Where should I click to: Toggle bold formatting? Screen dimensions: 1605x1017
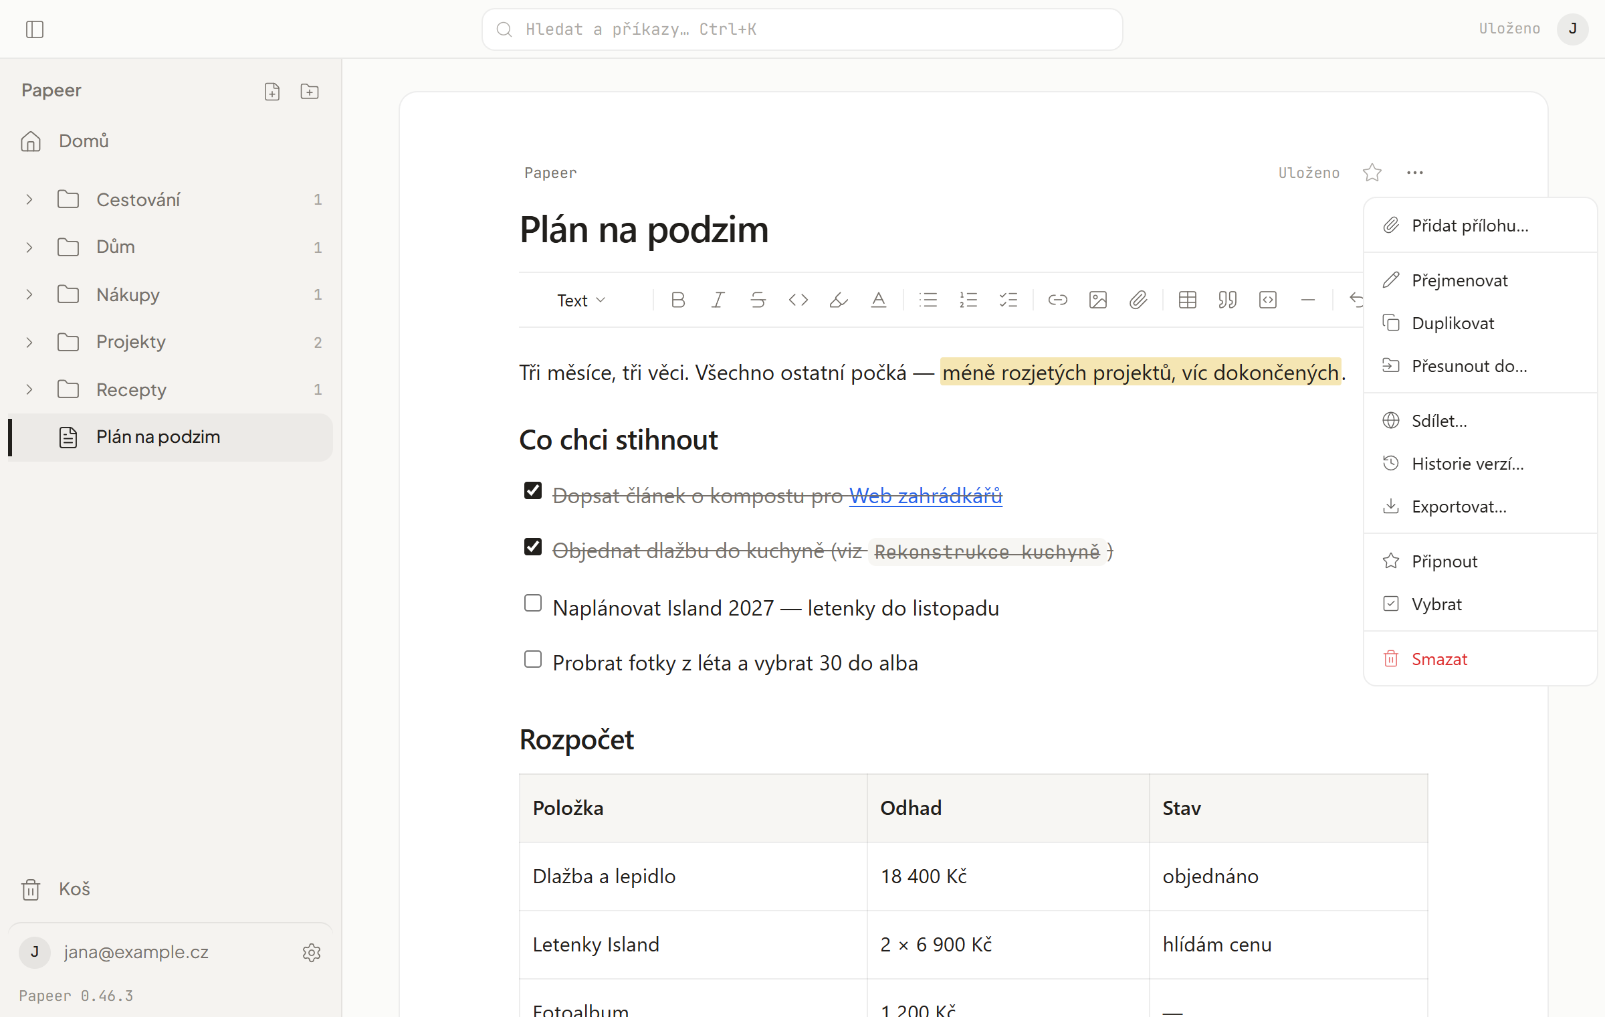pos(678,300)
